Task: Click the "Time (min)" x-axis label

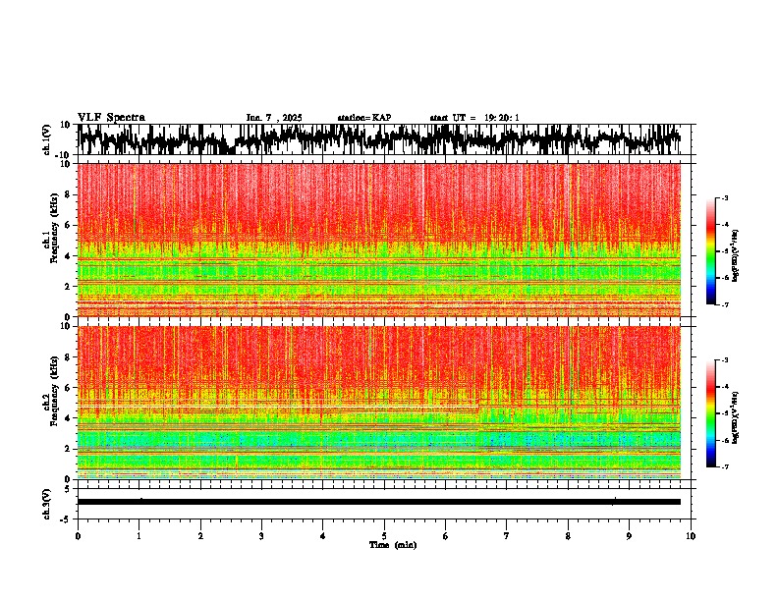Action: [393, 545]
